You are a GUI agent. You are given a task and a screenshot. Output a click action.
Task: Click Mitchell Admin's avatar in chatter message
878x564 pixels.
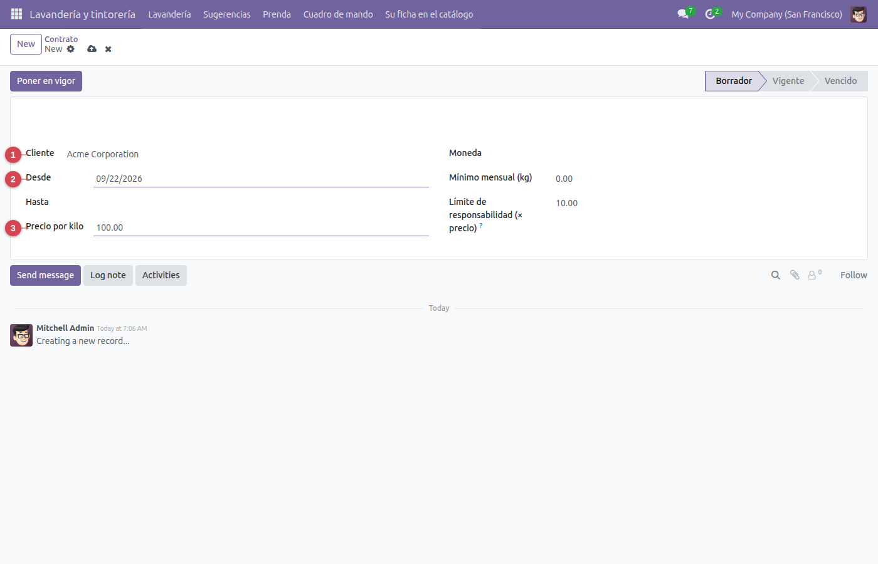[x=21, y=335]
